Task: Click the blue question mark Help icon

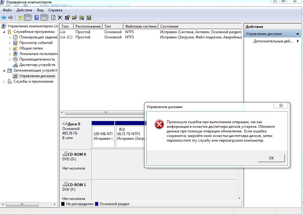Action: (37, 18)
